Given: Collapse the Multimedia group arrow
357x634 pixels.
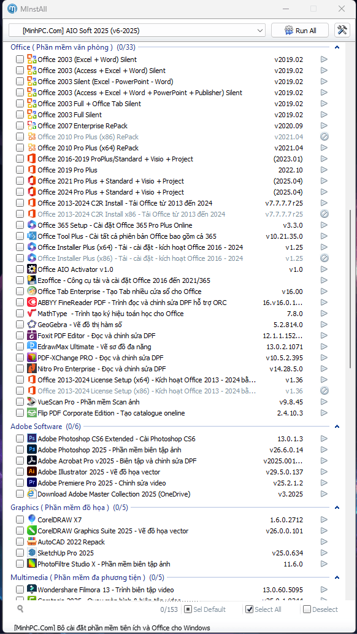Looking at the screenshot, I should pyautogui.click(x=337, y=578).
